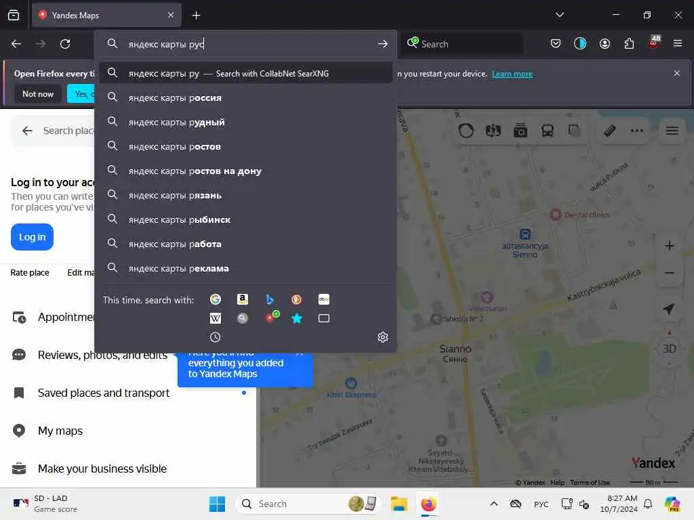Open Make your business visible
Screen dimensions: 694x520
click(102, 469)
